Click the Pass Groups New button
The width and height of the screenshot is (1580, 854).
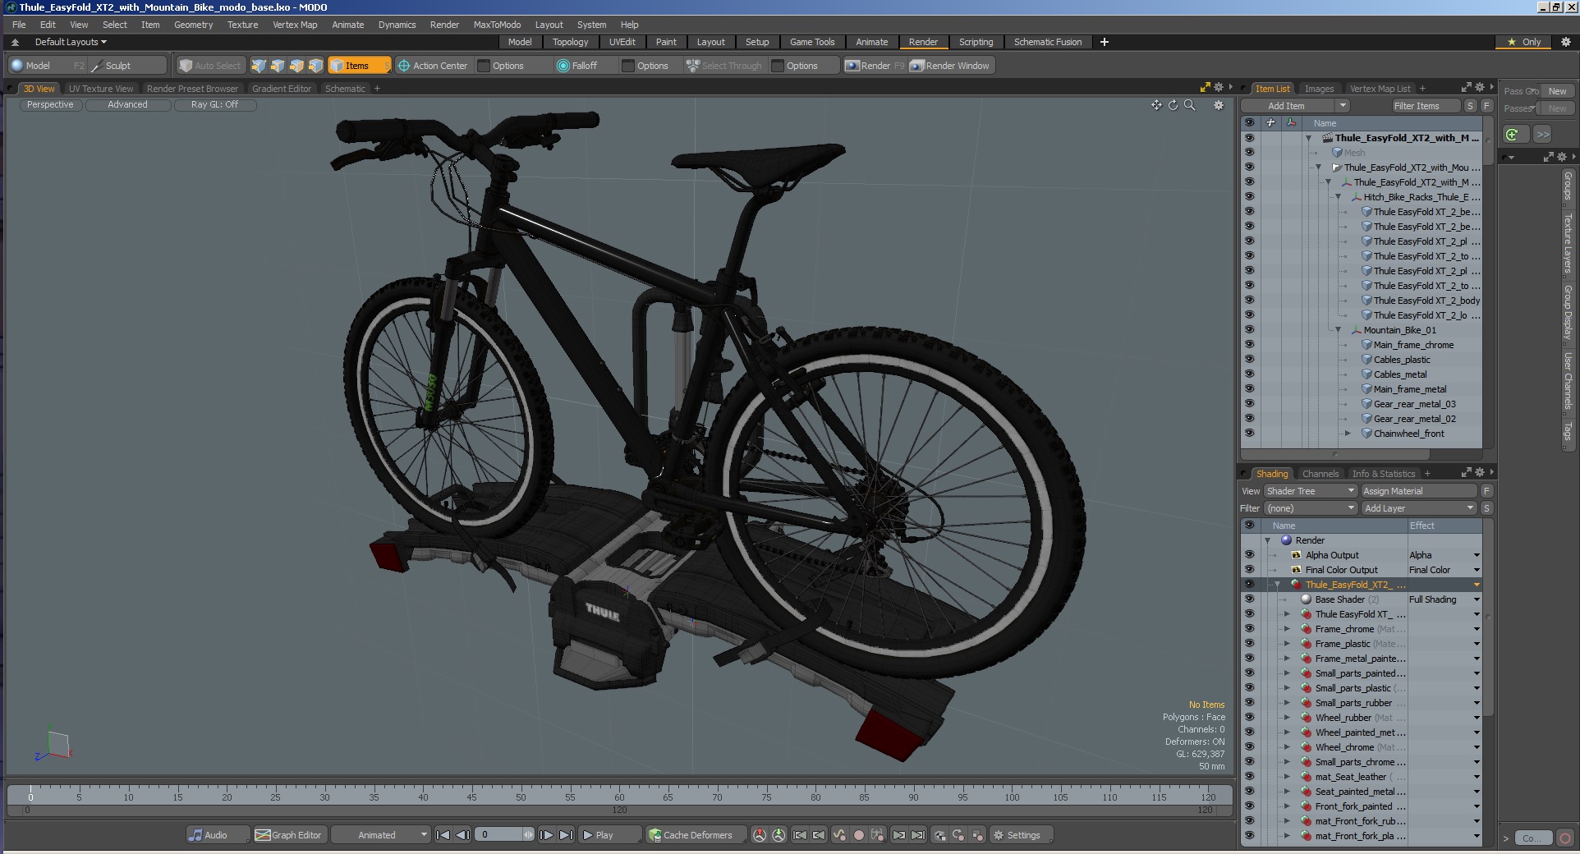(x=1557, y=91)
